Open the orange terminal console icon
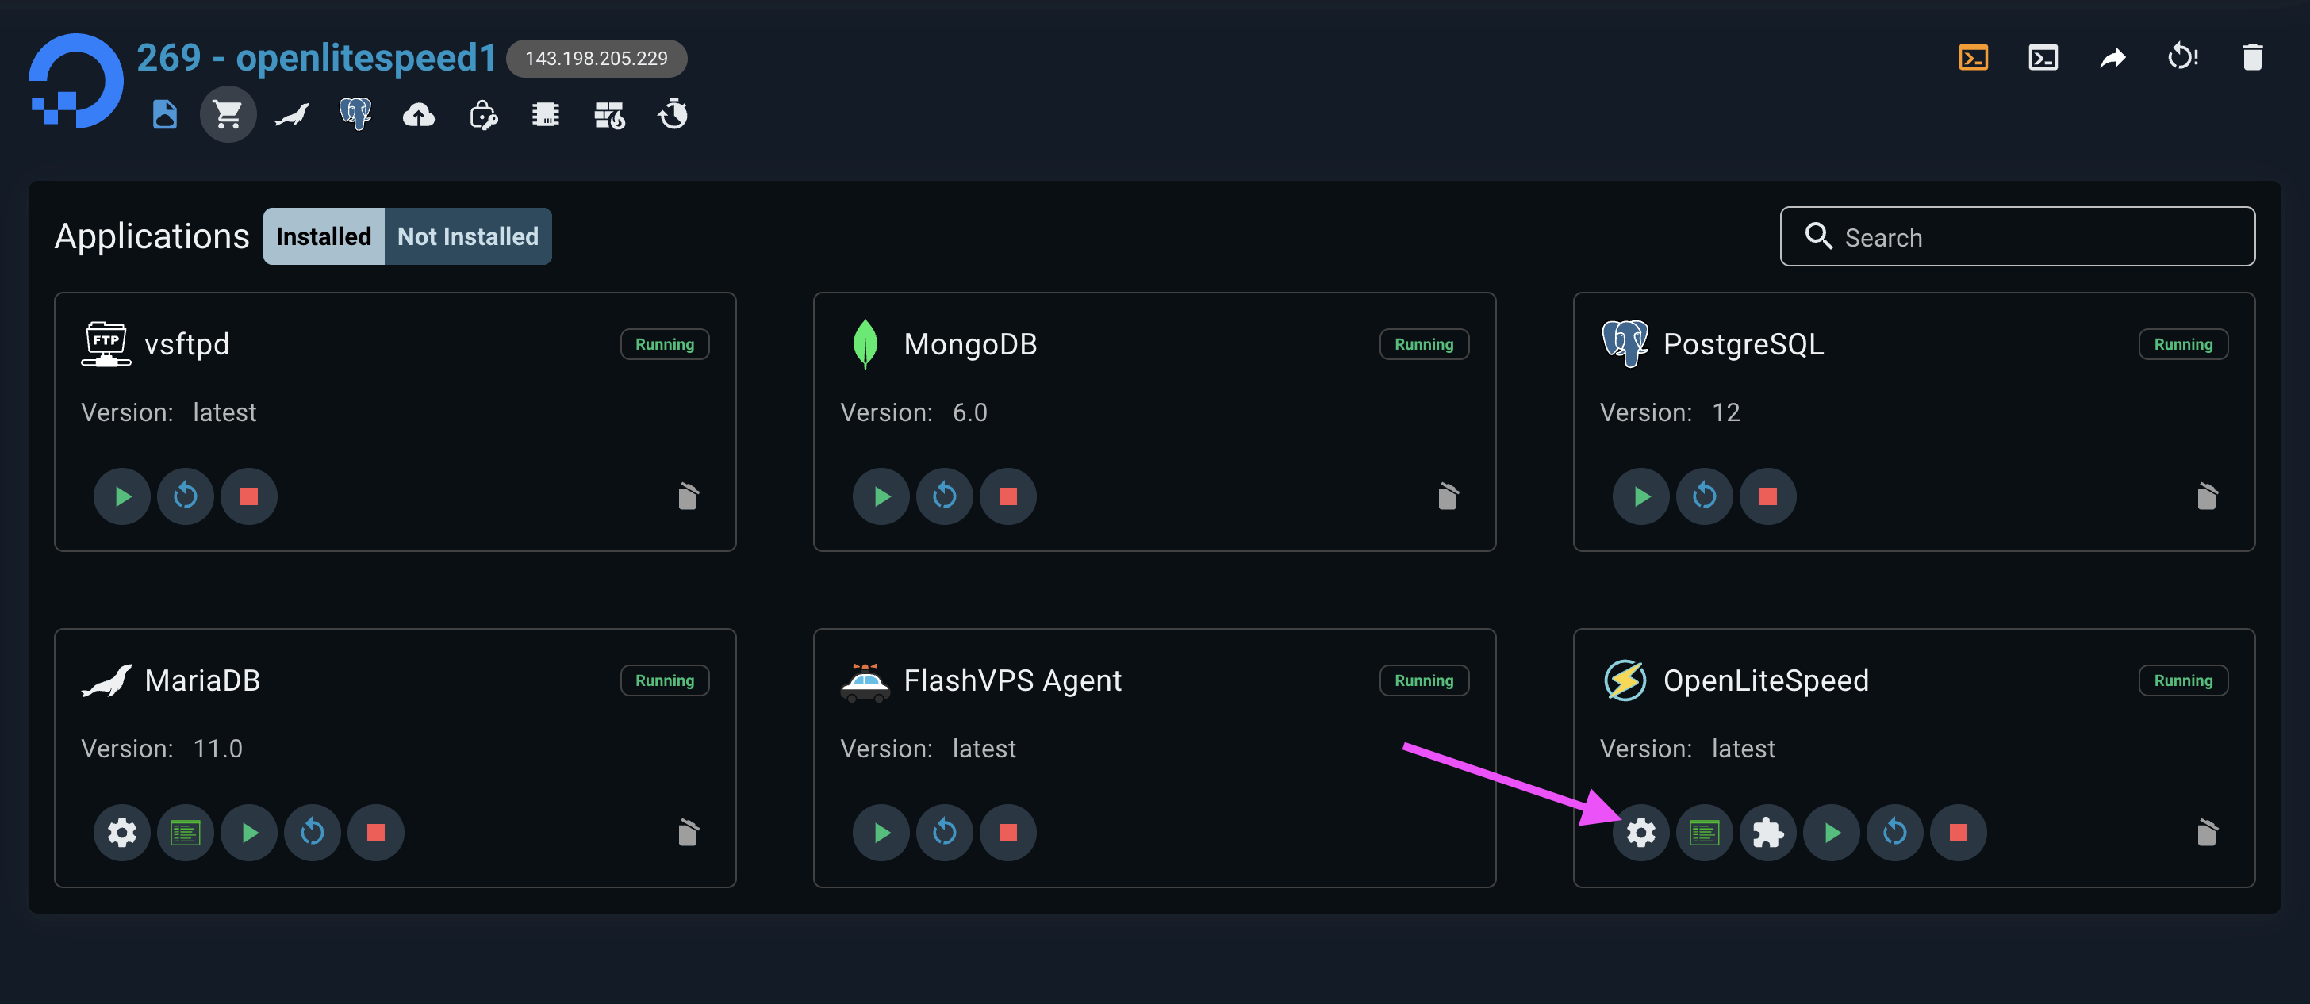 click(1973, 58)
